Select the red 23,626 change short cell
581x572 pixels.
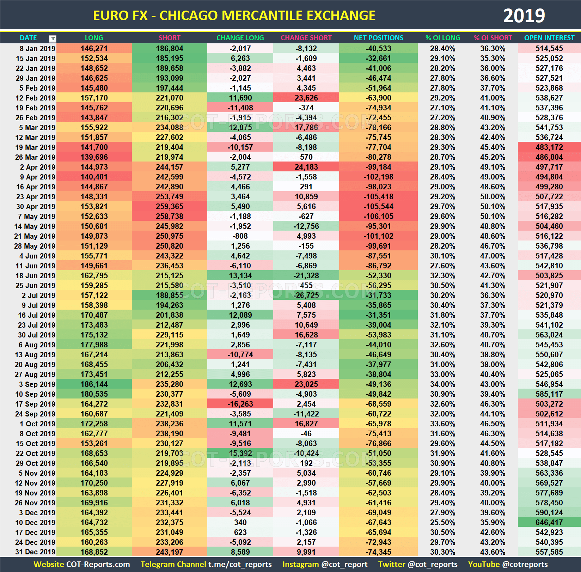306,98
